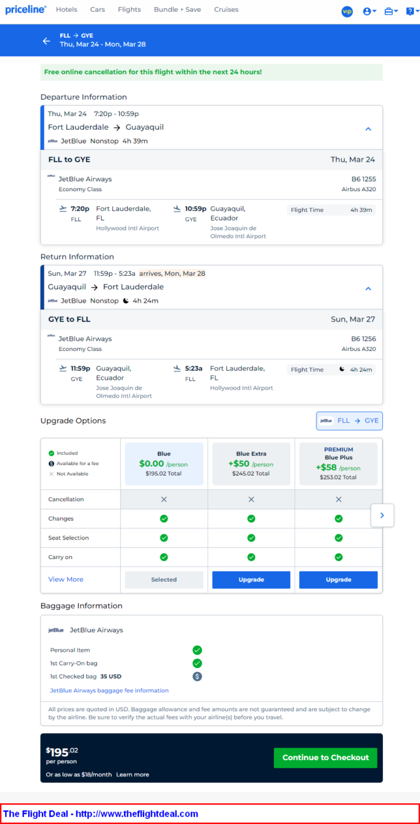Click the Priceline logo
The image size is (420, 824).
coord(26,9)
